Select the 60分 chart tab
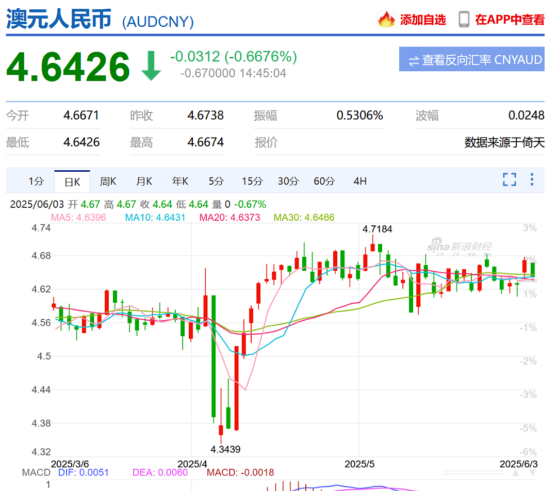 324,181
